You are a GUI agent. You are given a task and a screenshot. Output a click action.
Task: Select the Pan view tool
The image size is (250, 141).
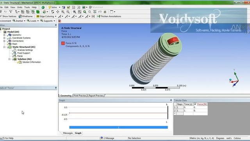pos(58,12)
